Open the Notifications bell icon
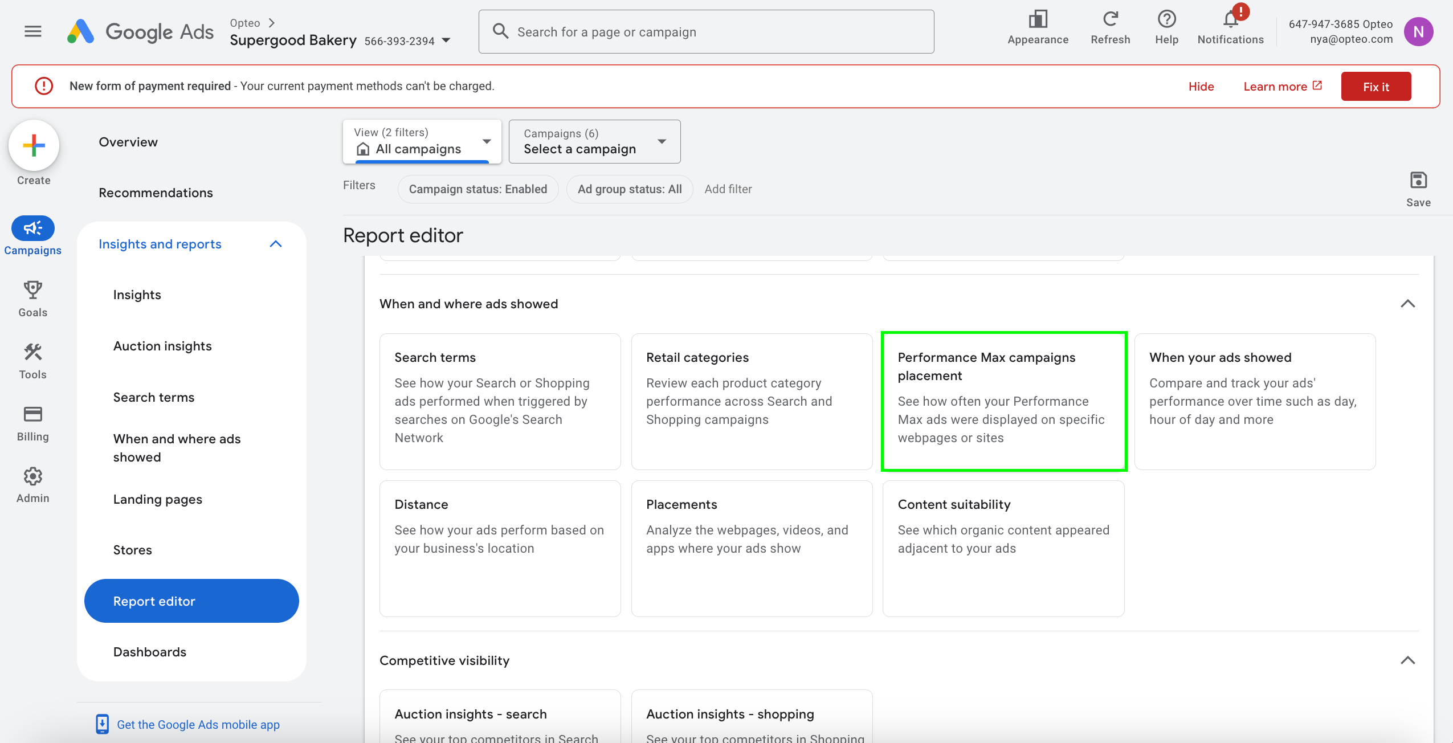This screenshot has width=1453, height=743. pos(1230,20)
